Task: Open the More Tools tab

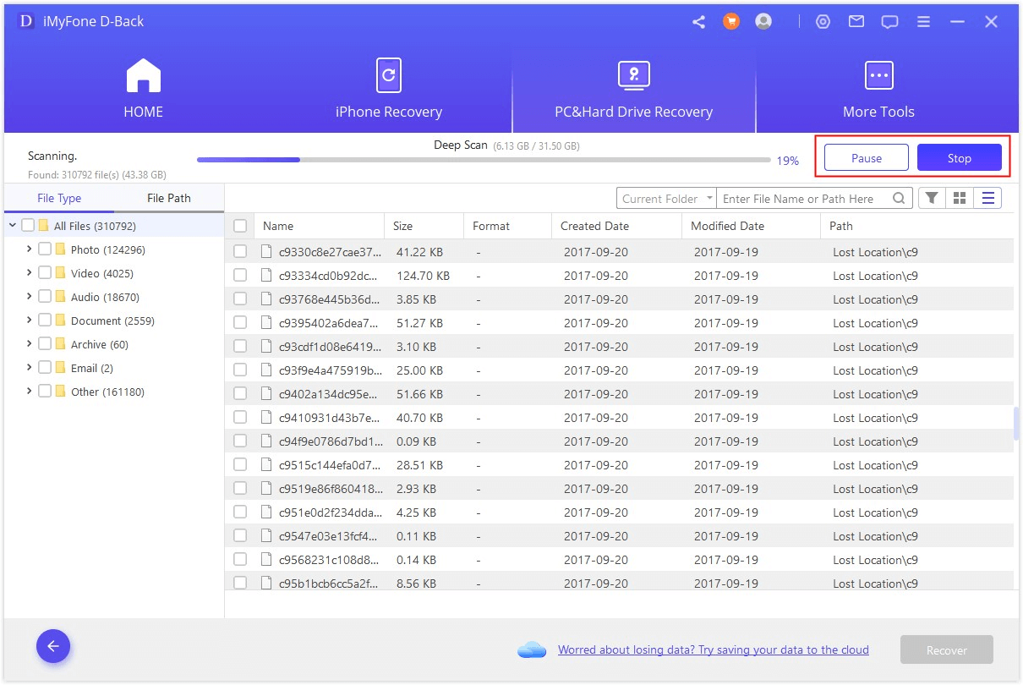Action: (x=878, y=88)
